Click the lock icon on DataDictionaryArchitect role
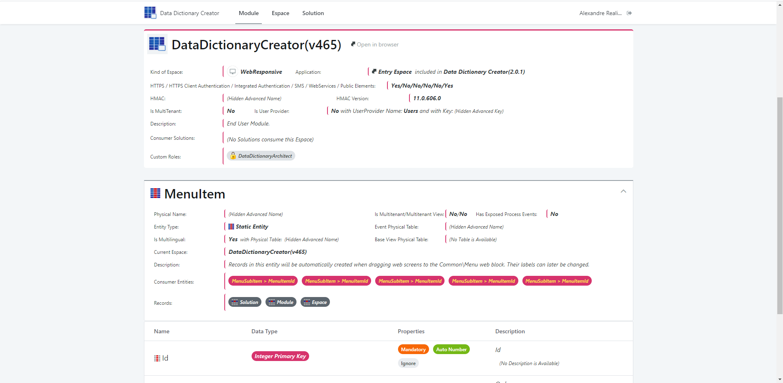The height and width of the screenshot is (383, 783). coord(233,156)
